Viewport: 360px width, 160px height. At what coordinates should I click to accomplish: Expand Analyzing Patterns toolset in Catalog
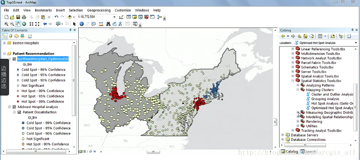click(x=298, y=85)
